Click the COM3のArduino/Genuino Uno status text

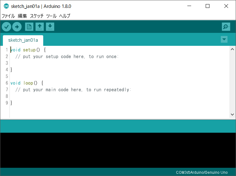(x=202, y=173)
